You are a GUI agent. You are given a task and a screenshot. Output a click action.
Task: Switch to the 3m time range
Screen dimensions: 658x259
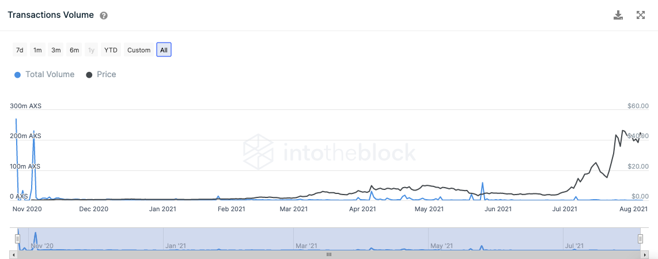tap(56, 50)
